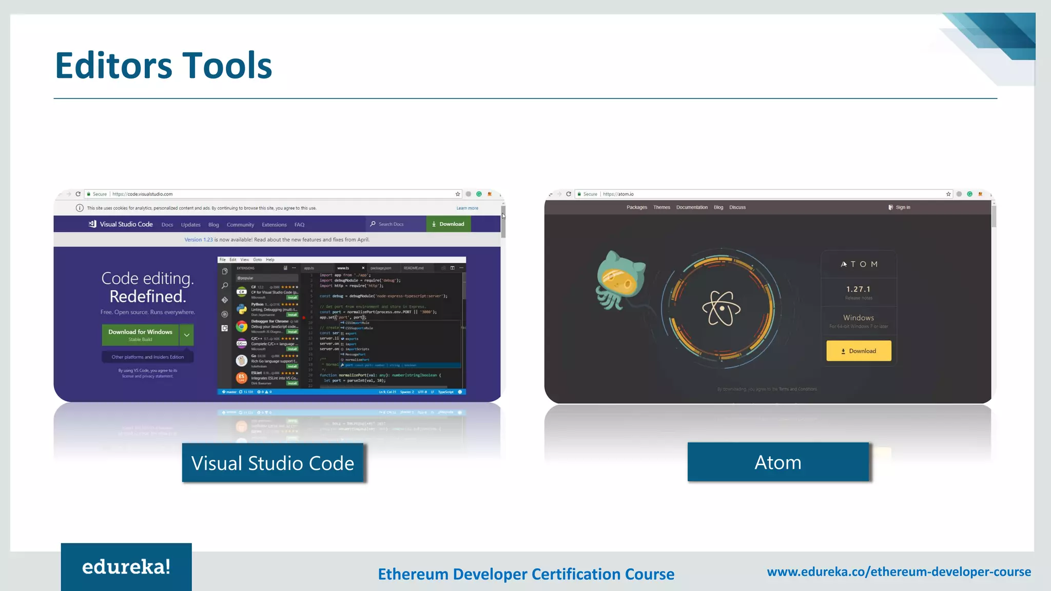Open Packages on Atom site
This screenshot has width=1051, height=591.
(637, 207)
